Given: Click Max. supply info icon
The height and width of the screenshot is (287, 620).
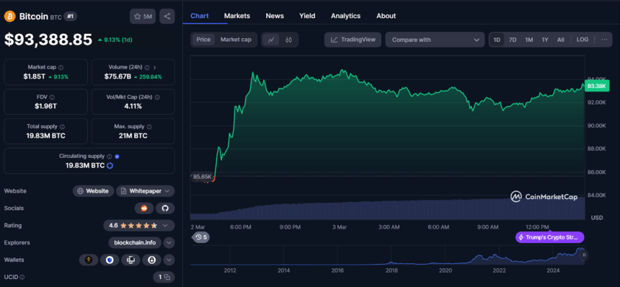Looking at the screenshot, I should pos(149,127).
